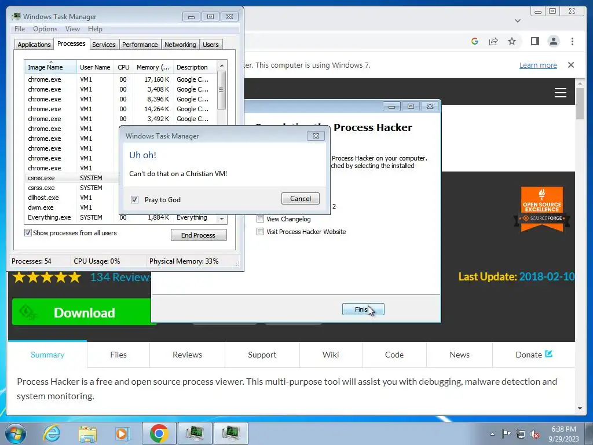The height and width of the screenshot is (445, 593).
Task: Switch to Chrome in the taskbar
Action: coord(159,433)
